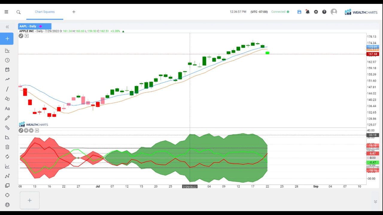Hide price pane with slashed circle icon
The width and height of the screenshot is (383, 215).
pos(21,36)
